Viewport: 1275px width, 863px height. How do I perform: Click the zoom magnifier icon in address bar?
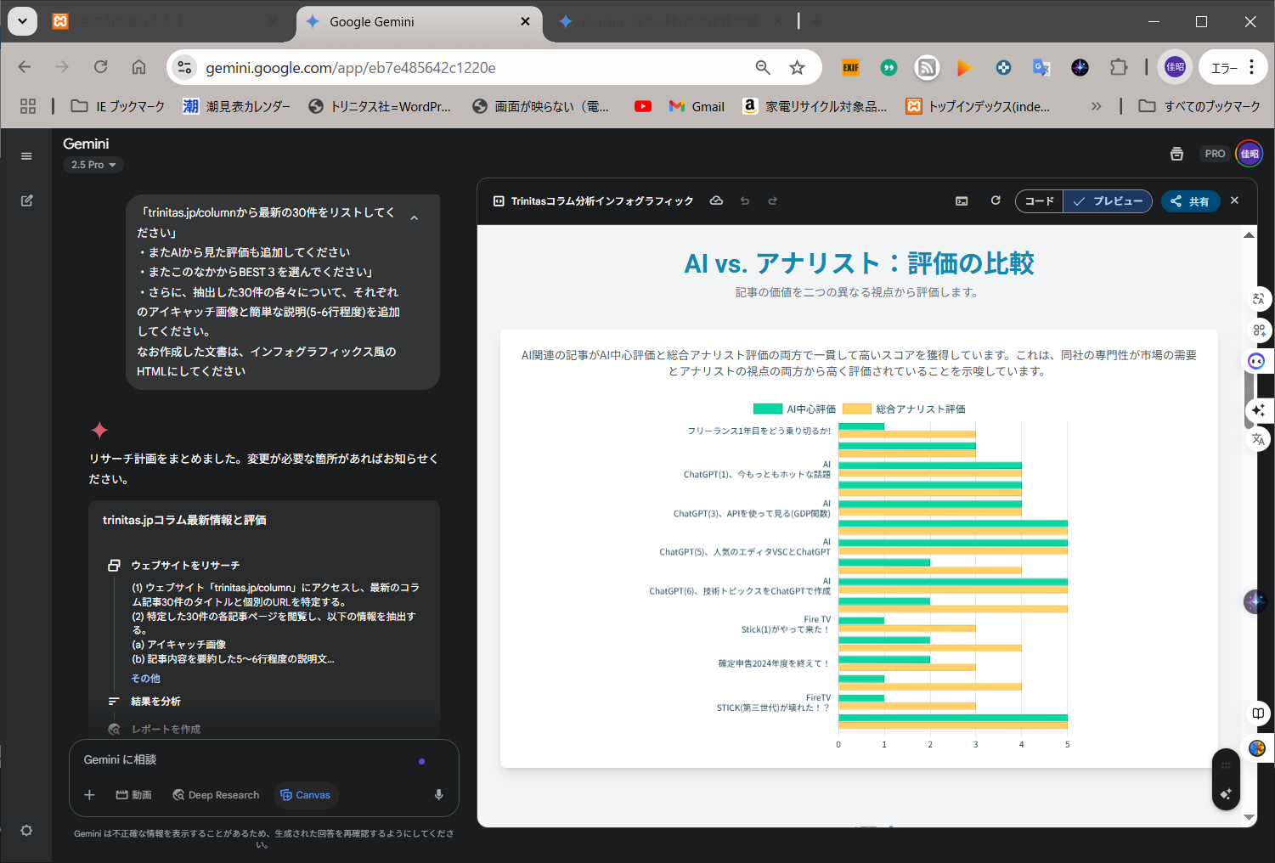(763, 68)
